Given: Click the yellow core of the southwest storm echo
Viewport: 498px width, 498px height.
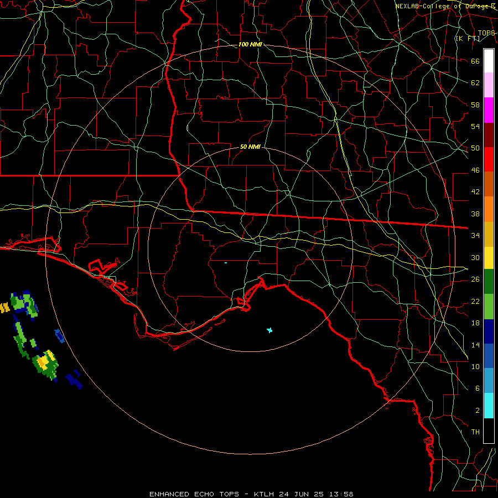Looking at the screenshot, I should 45,360.
